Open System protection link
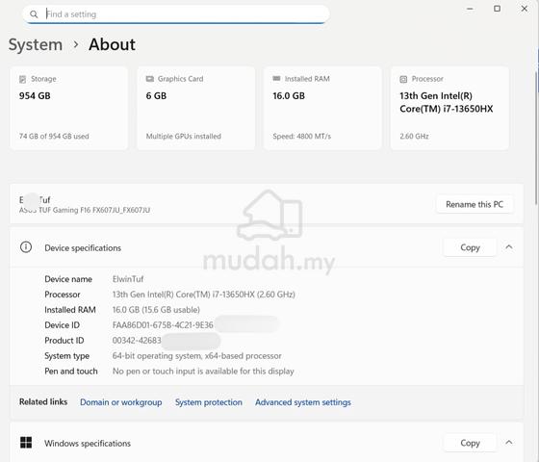 point(209,402)
